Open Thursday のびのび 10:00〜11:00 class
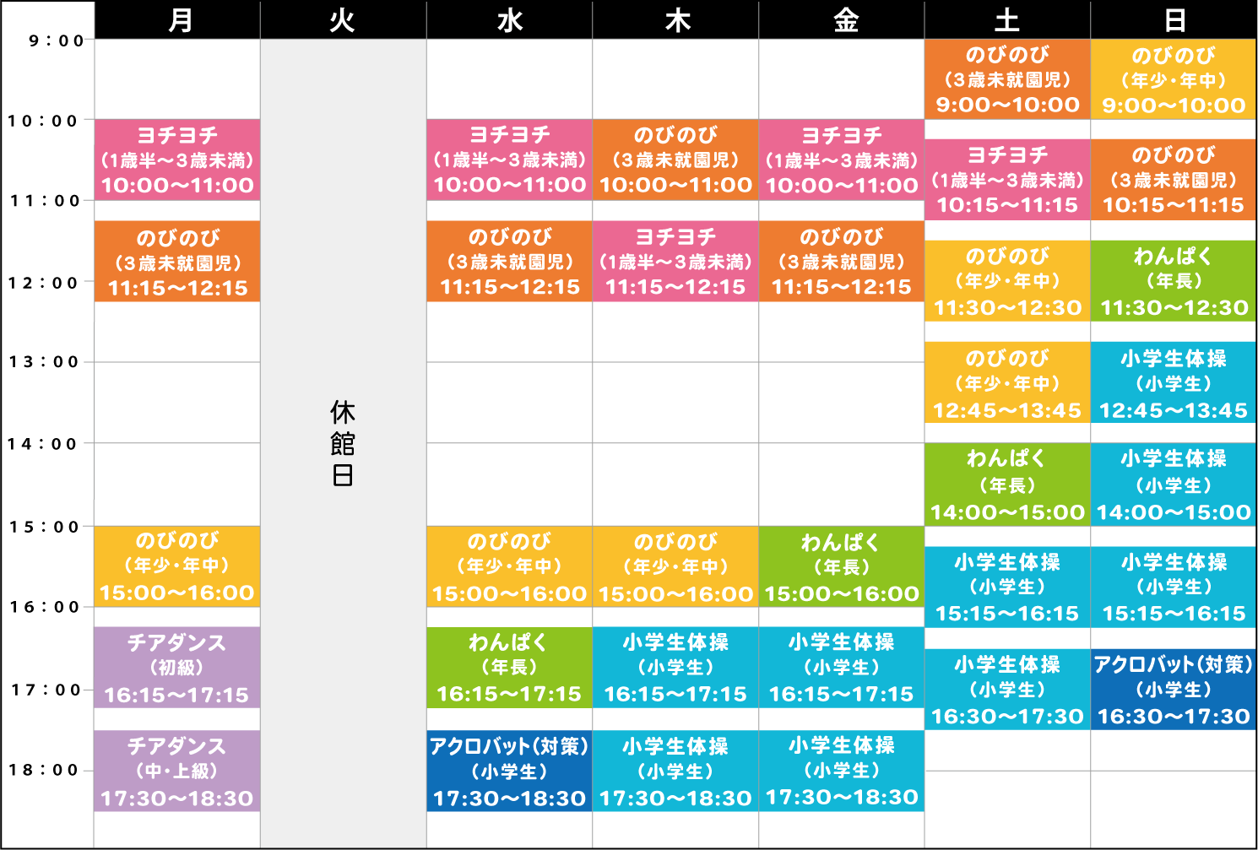Screen dimensions: 1258x850 pyautogui.click(x=675, y=160)
